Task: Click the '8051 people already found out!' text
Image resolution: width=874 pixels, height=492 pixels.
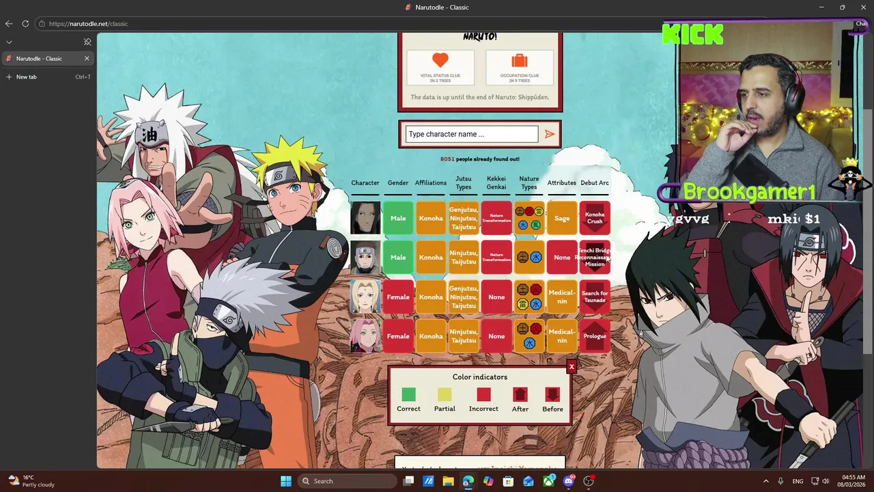Action: [480, 159]
